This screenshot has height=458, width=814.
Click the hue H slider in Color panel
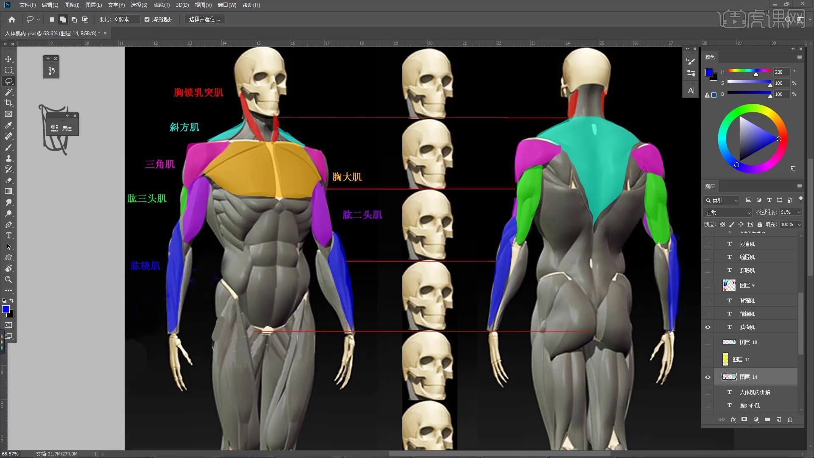pyautogui.click(x=749, y=71)
